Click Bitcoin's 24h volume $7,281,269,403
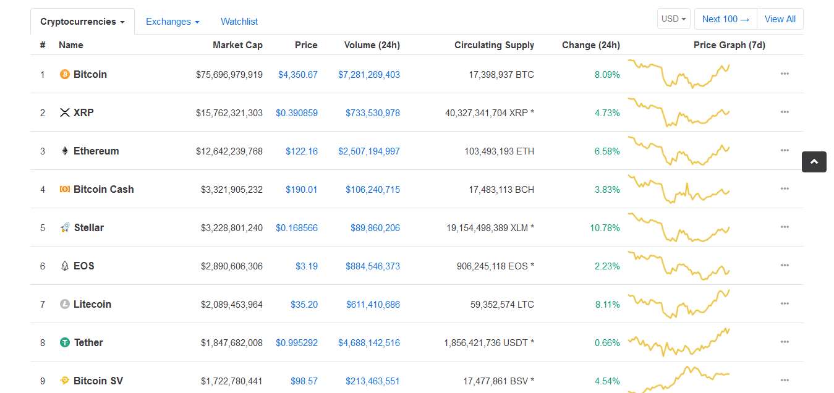834x393 pixels. 369,75
